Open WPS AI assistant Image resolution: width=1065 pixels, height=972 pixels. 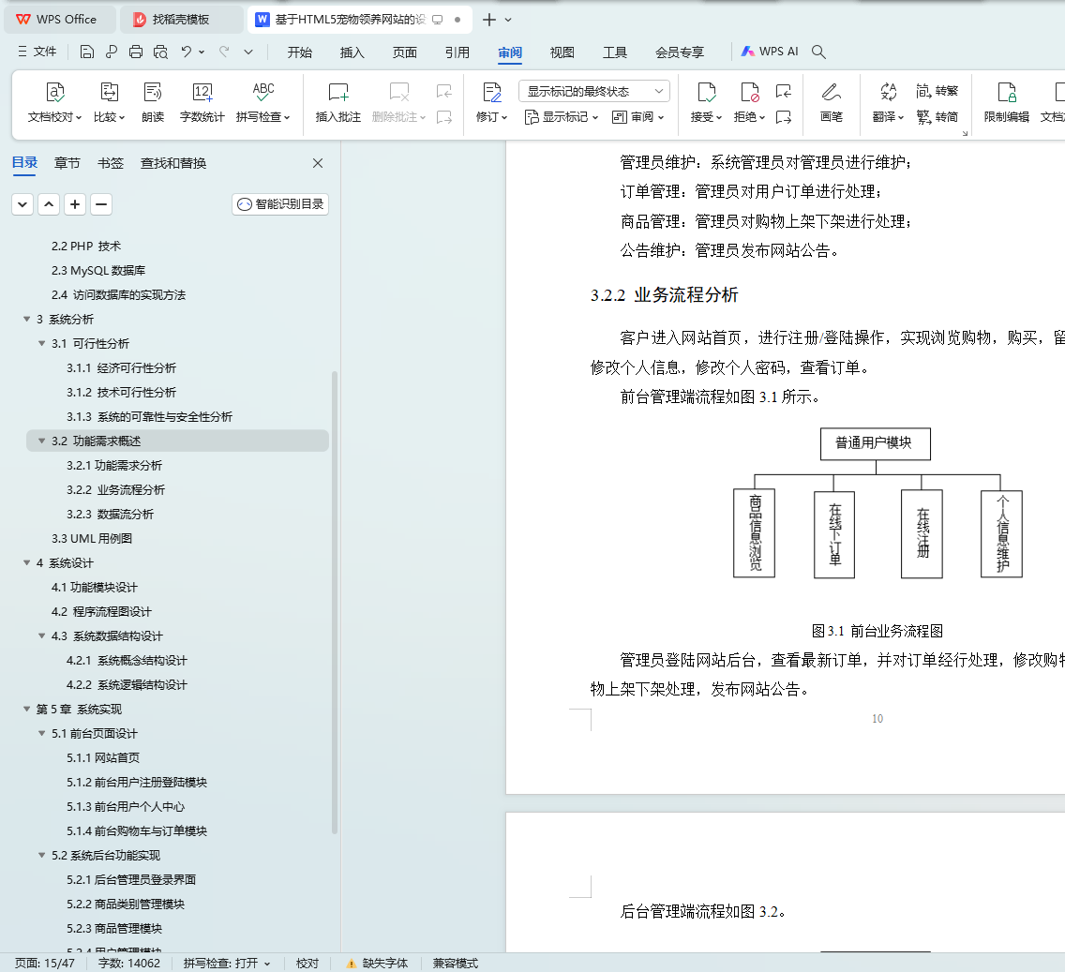coord(770,52)
